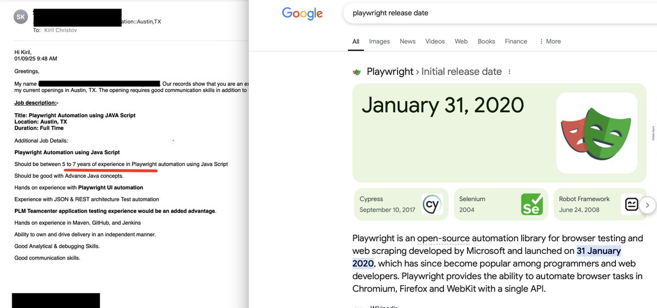
Task: Open the Finance tab
Action: 516,42
